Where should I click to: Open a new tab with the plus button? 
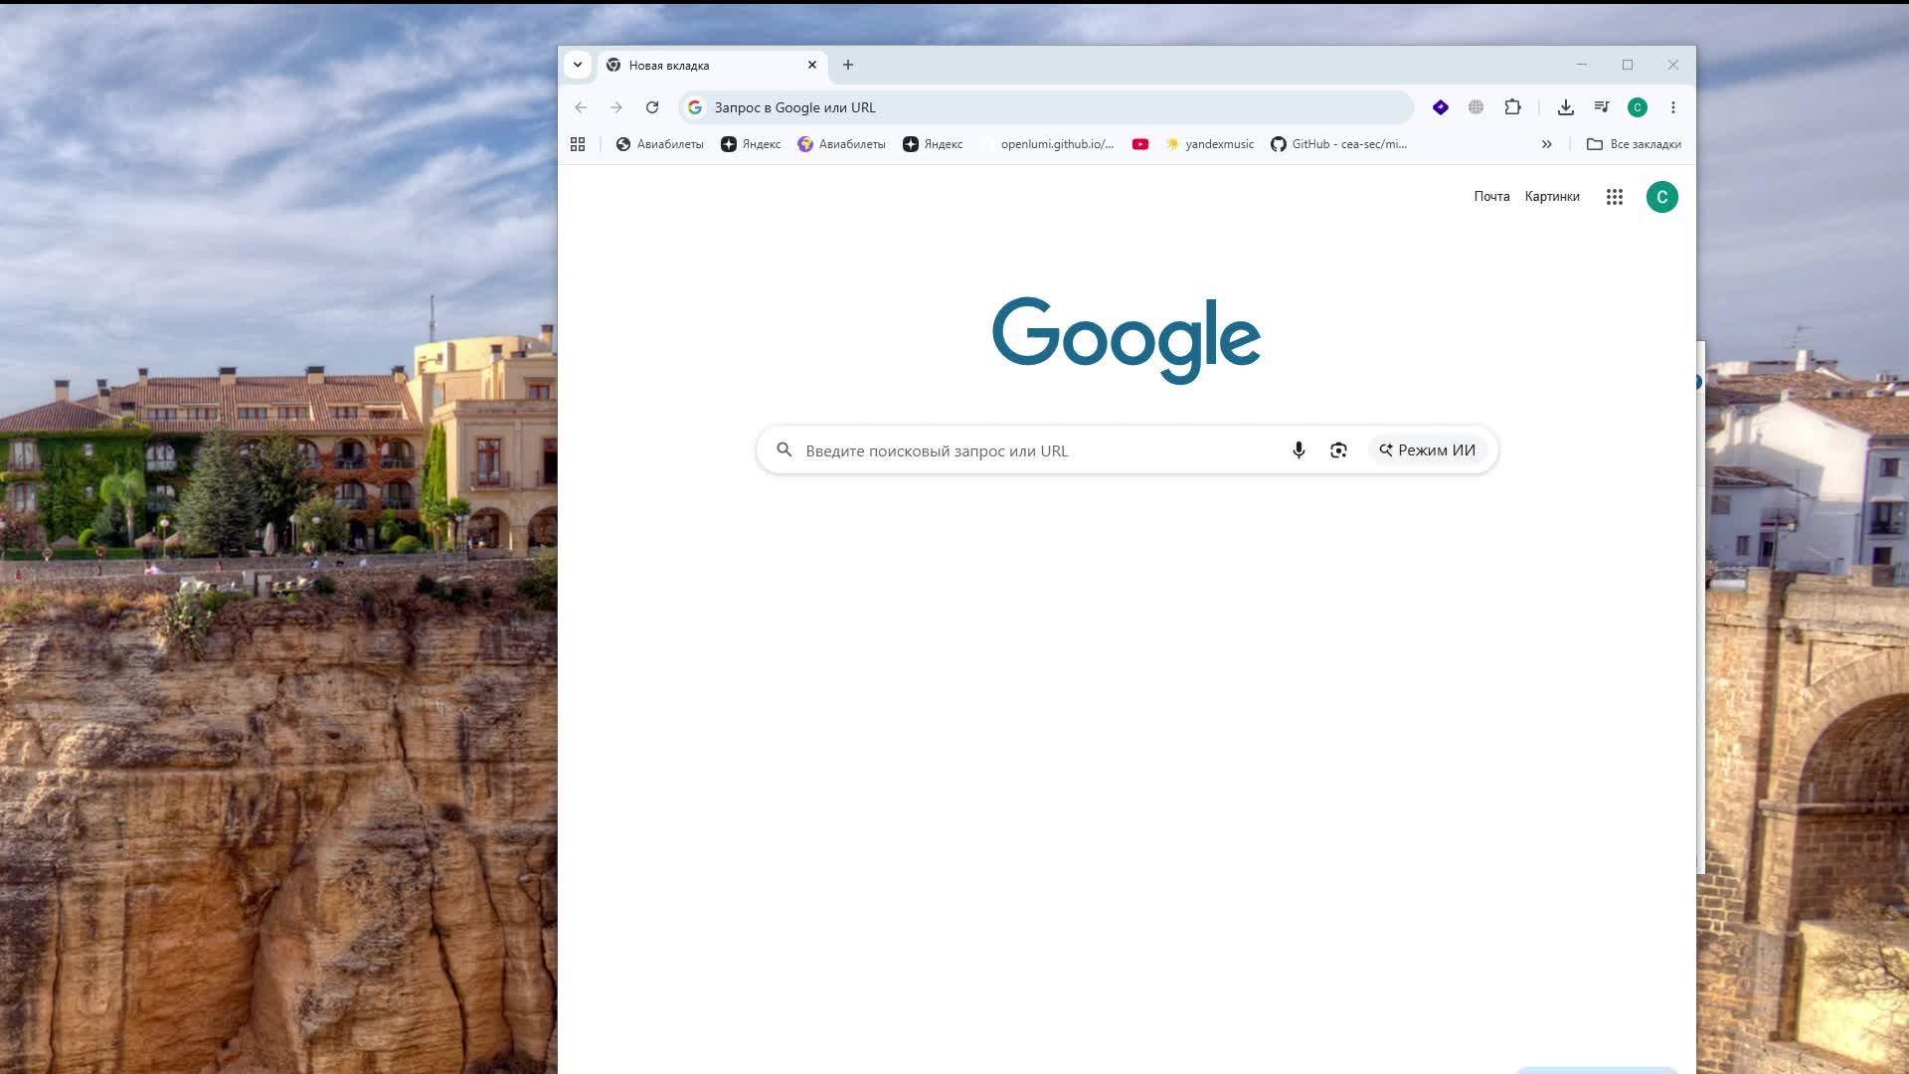[848, 65]
